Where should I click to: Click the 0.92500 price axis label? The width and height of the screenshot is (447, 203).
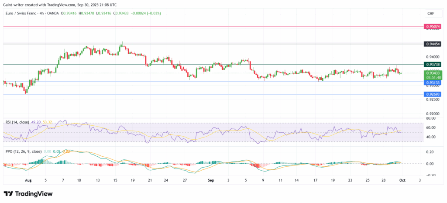433,100
